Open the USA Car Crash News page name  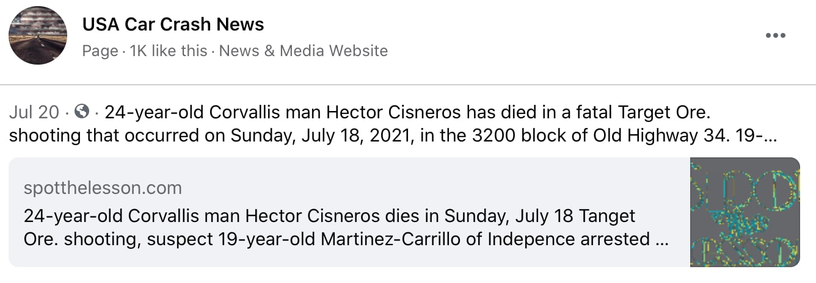173,24
